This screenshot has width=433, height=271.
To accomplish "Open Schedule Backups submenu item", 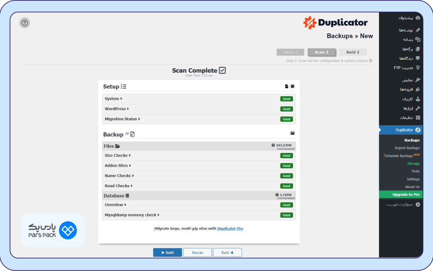I will coord(402,156).
